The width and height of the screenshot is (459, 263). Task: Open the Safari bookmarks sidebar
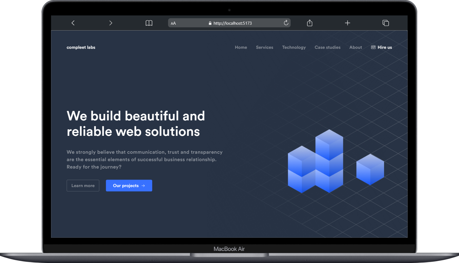pyautogui.click(x=149, y=23)
